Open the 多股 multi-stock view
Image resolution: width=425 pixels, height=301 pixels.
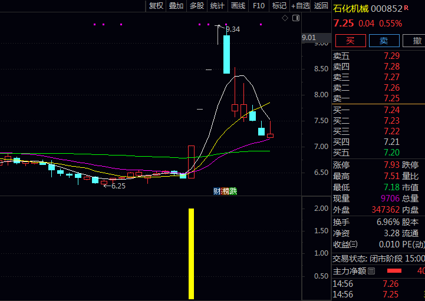click(197, 6)
